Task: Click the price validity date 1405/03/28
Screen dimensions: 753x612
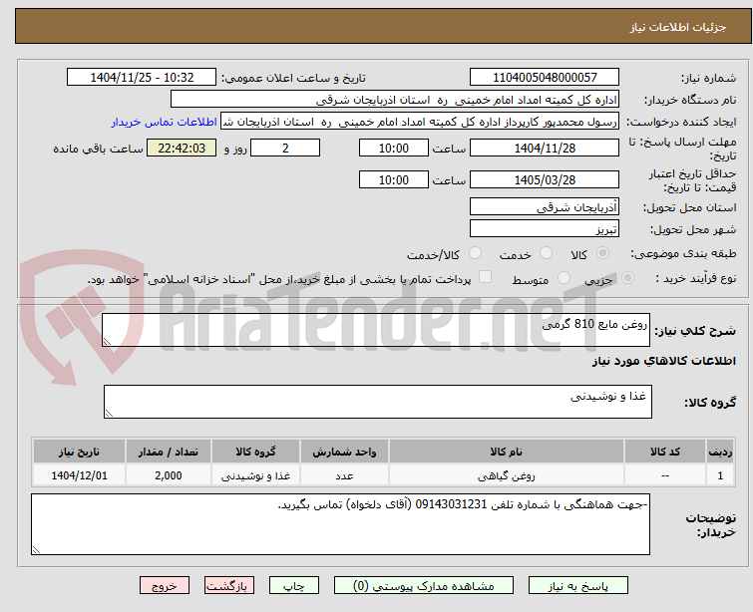Action: (545, 179)
